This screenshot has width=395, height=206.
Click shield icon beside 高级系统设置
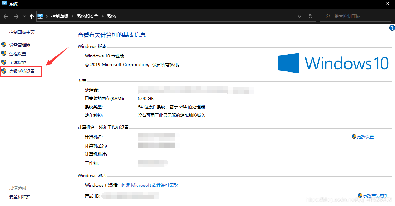click(x=4, y=71)
